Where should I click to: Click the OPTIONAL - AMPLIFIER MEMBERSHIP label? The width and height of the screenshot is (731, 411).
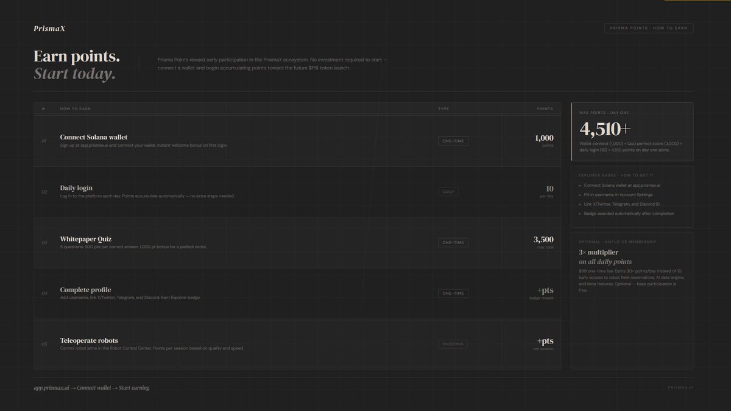pyautogui.click(x=617, y=242)
